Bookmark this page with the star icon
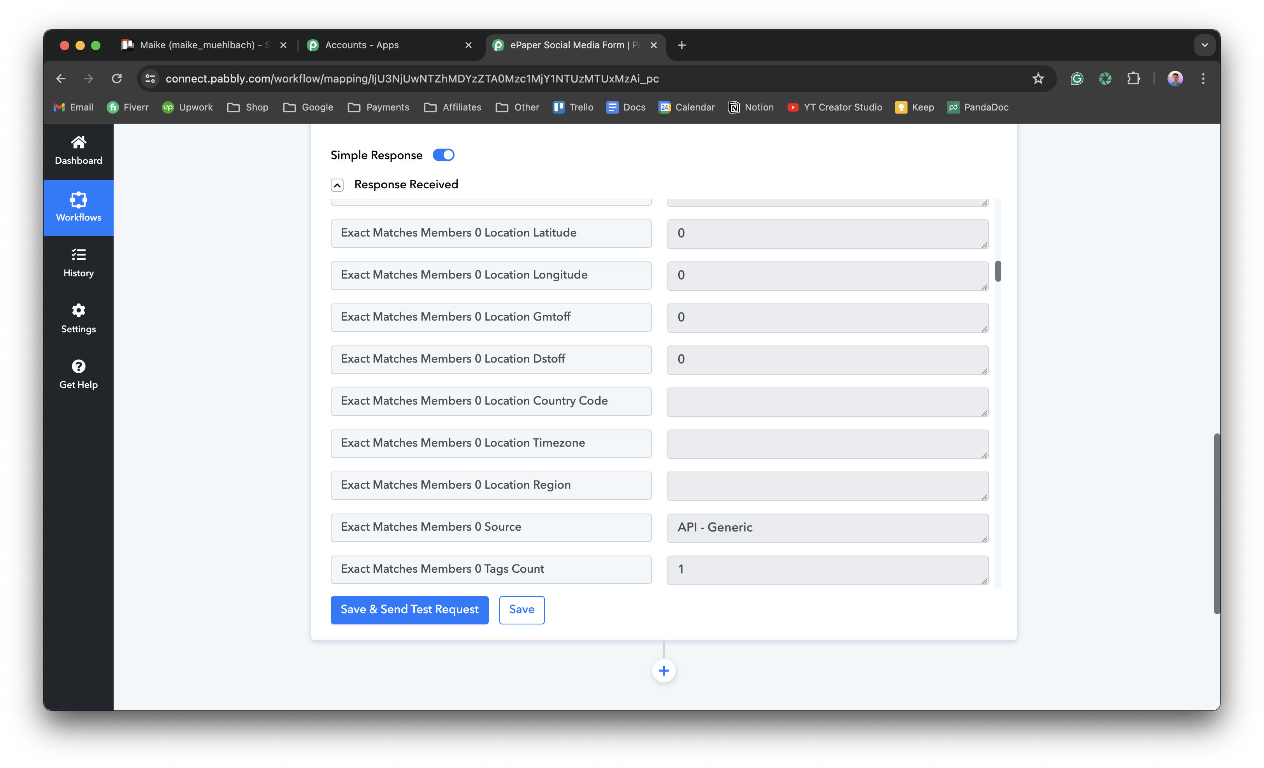This screenshot has height=768, width=1264. (x=1038, y=79)
